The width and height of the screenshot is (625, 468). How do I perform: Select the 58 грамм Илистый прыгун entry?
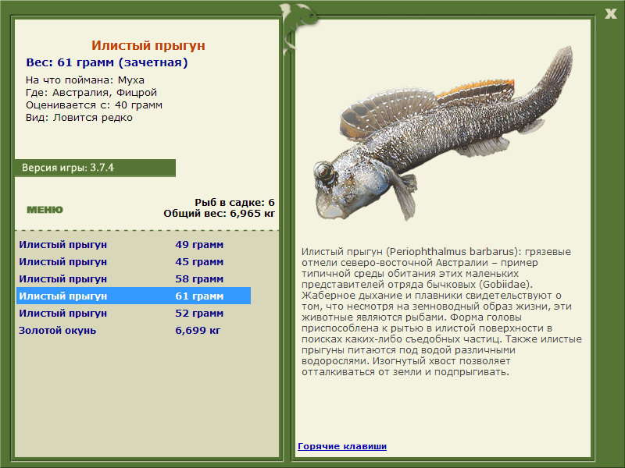click(x=134, y=278)
